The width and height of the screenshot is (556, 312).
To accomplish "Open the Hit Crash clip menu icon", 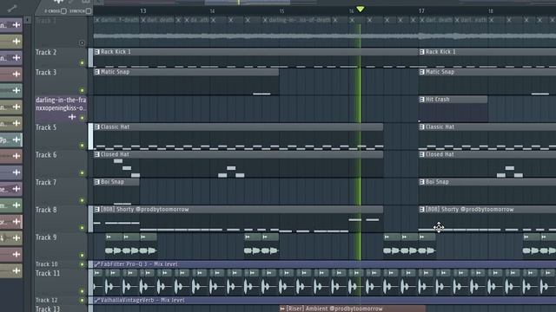I will pyautogui.click(x=422, y=100).
